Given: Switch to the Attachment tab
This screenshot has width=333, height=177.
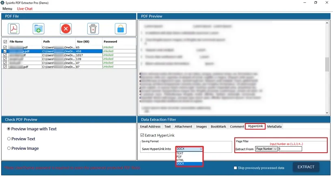Looking at the screenshot, I should click(x=183, y=126).
